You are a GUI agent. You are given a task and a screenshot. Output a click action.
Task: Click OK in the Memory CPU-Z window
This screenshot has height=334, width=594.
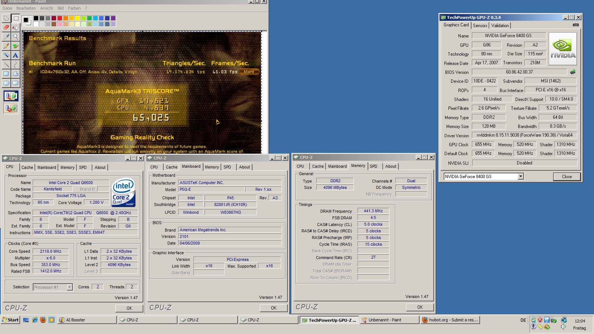pos(420,307)
